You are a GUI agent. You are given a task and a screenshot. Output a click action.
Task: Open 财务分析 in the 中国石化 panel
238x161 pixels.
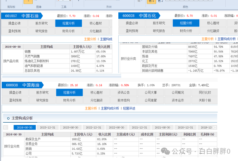tap(186, 31)
